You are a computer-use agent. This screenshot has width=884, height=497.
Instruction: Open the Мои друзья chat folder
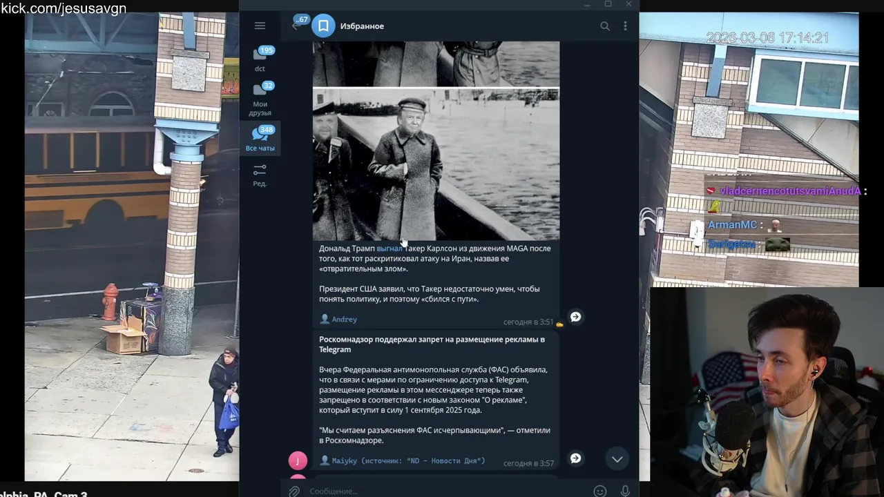[x=260, y=99]
